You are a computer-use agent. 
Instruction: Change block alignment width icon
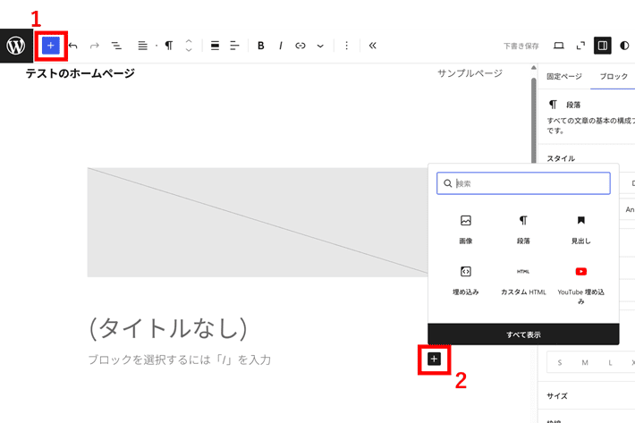(x=215, y=46)
